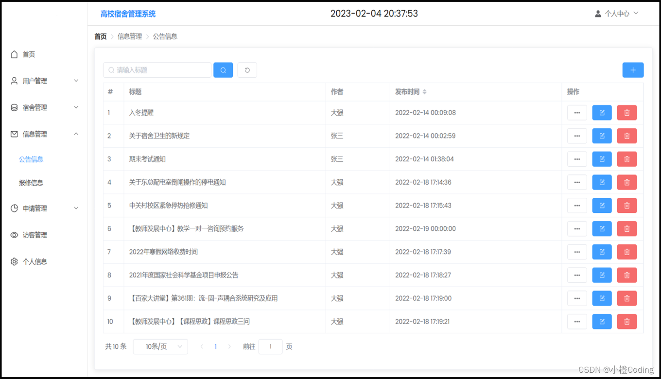This screenshot has width=661, height=379.
Task: Edit the 期末考试通知 announcement
Action: (x=602, y=159)
